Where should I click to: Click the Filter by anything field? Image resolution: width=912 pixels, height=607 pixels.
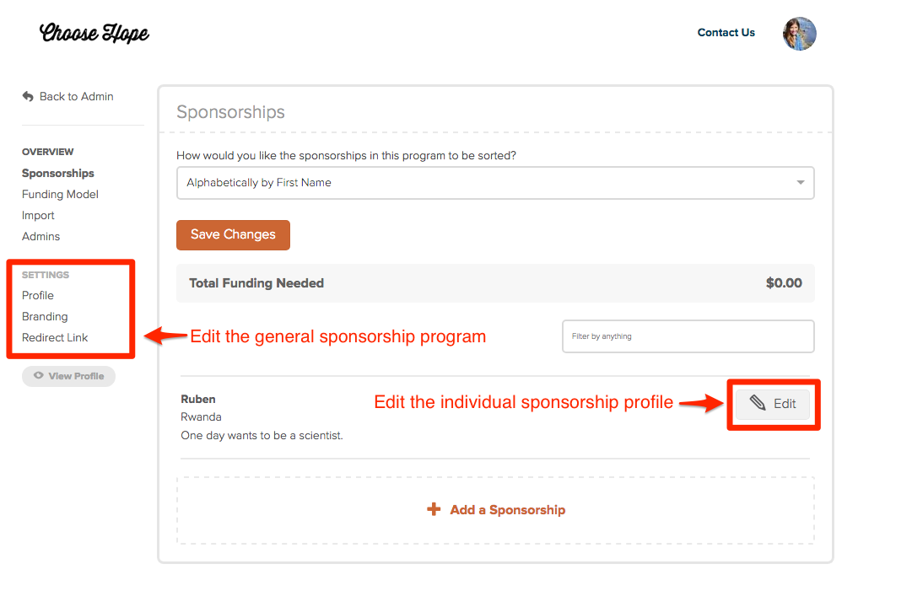click(x=688, y=336)
